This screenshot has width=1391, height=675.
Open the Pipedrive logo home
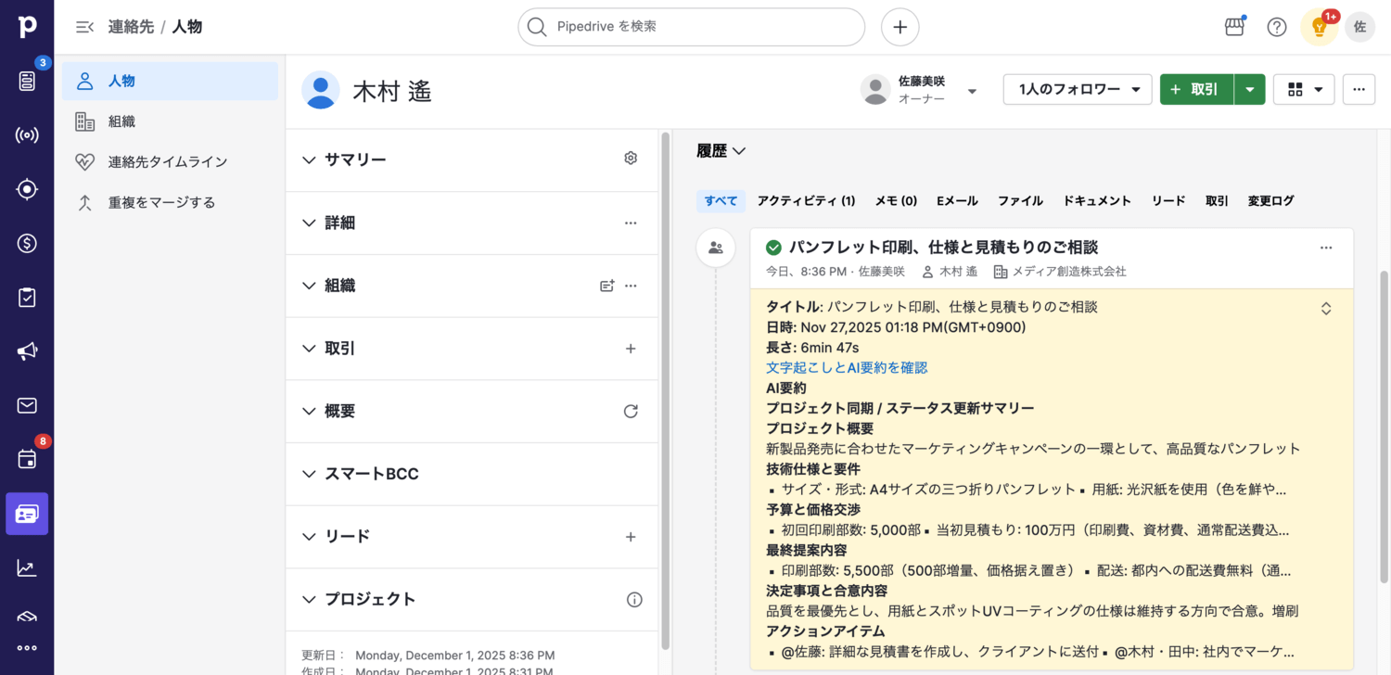(x=27, y=27)
